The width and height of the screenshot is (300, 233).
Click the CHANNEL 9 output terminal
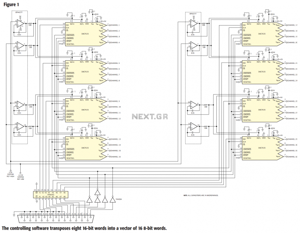point(109,101)
